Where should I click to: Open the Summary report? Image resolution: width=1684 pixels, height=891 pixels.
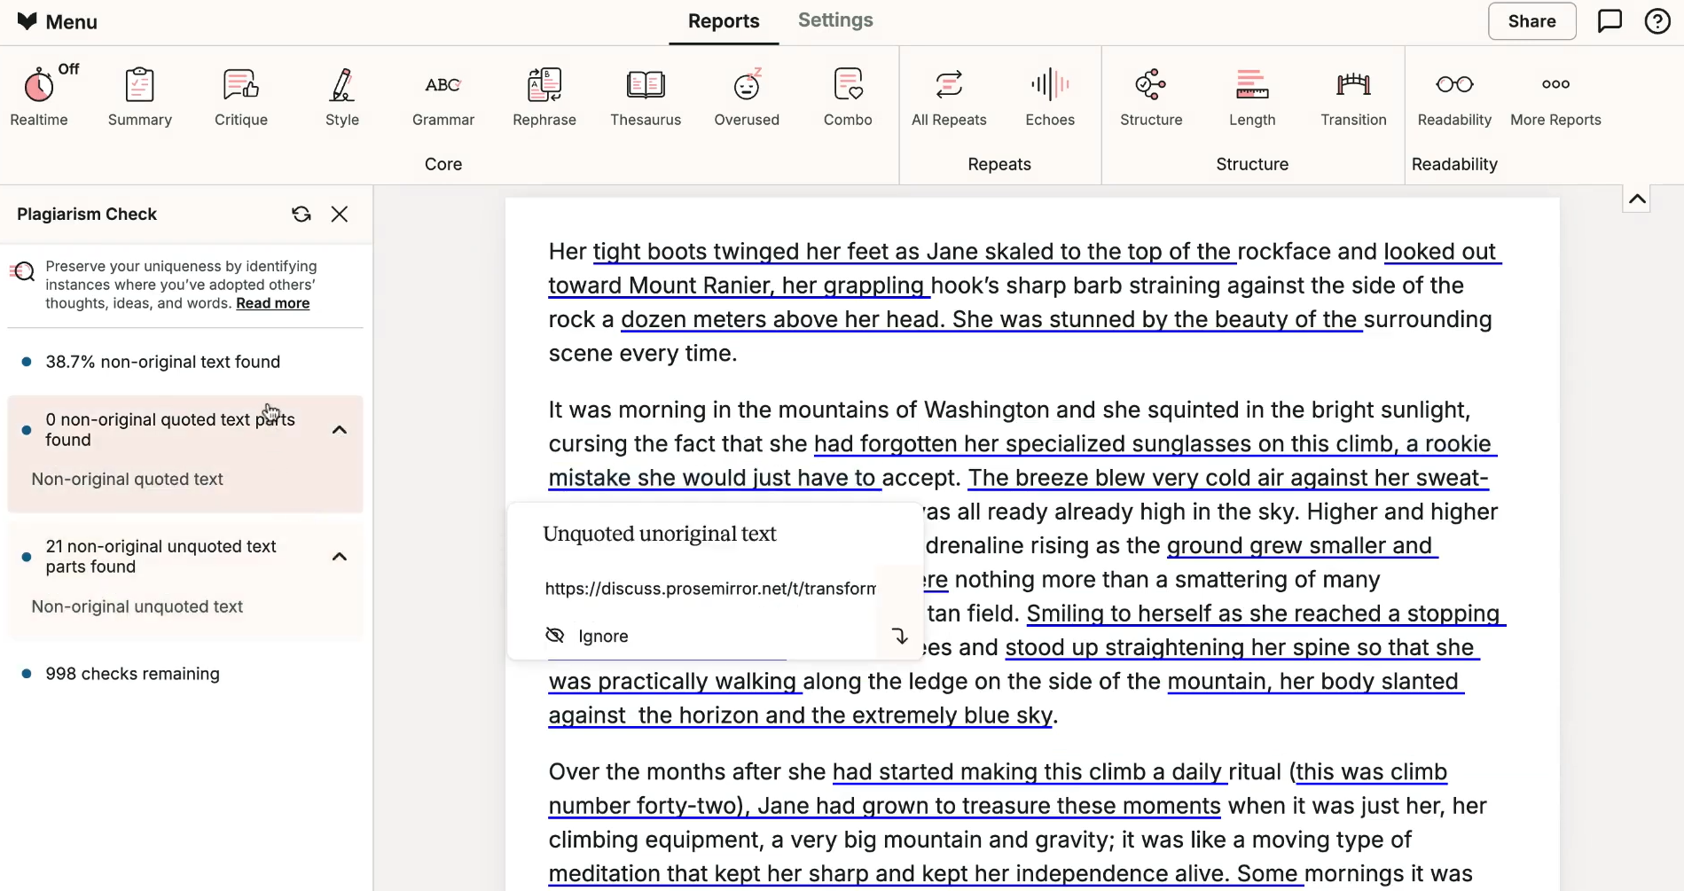coord(140,98)
